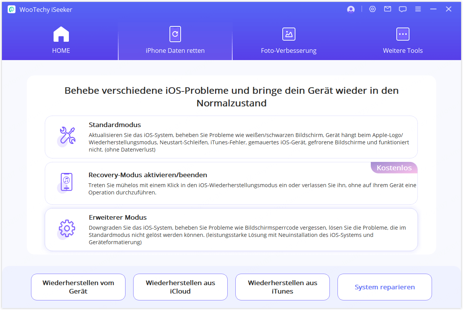463x310 pixels.
Task: Select the HOME house icon
Action: pyautogui.click(x=61, y=34)
